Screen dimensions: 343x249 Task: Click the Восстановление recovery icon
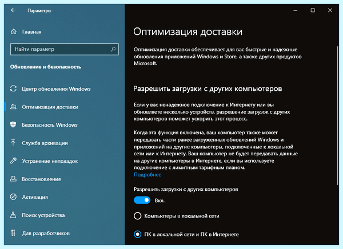coord(13,179)
